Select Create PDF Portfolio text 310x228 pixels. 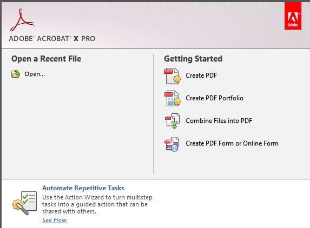point(214,98)
